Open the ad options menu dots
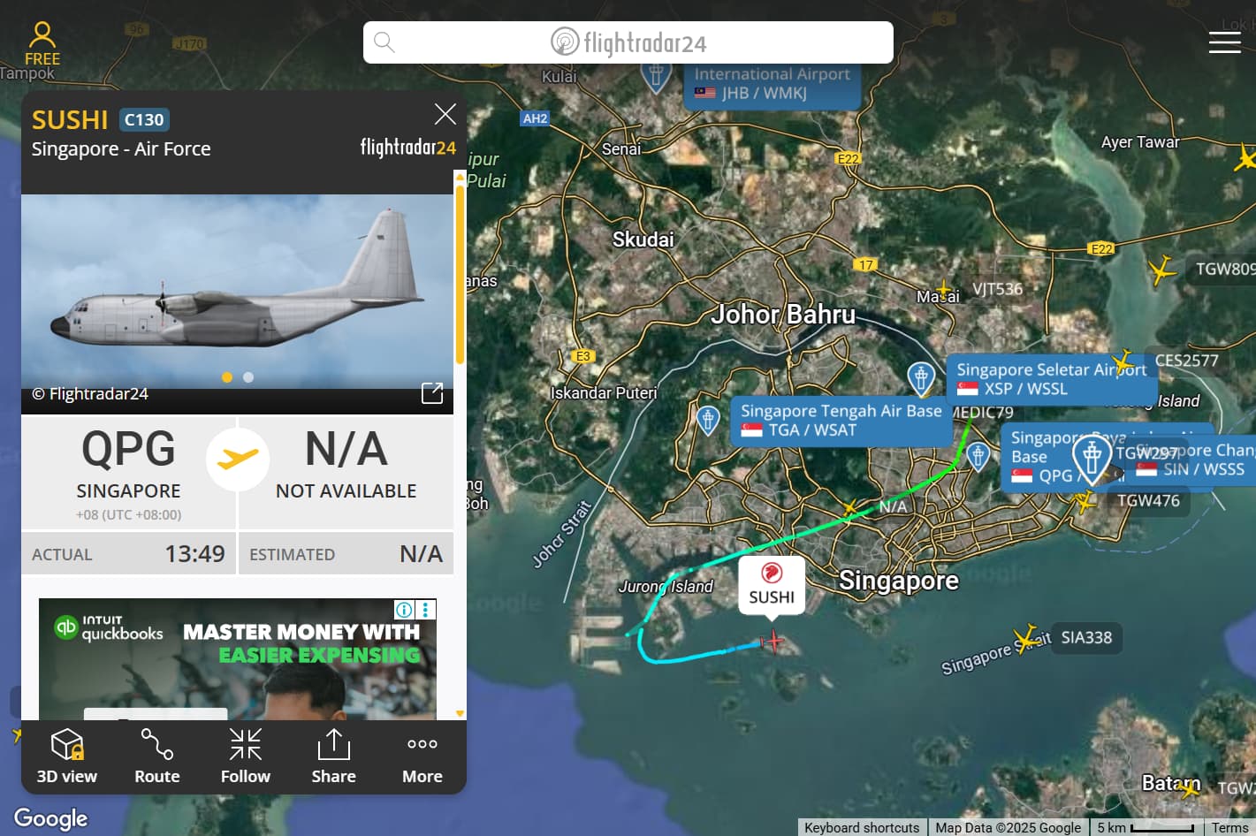Screen dimensions: 1256x836 pyautogui.click(x=425, y=610)
